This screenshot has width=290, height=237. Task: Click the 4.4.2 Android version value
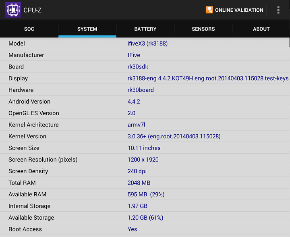(x=134, y=102)
